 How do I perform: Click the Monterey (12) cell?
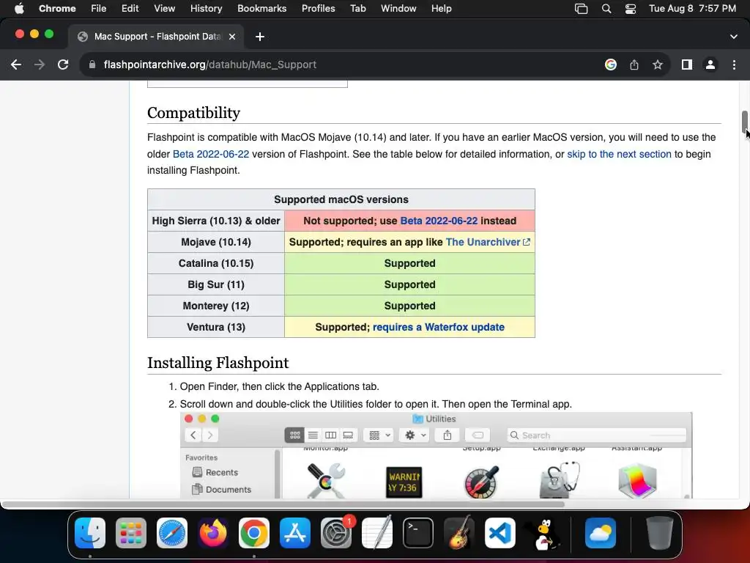coord(216,306)
